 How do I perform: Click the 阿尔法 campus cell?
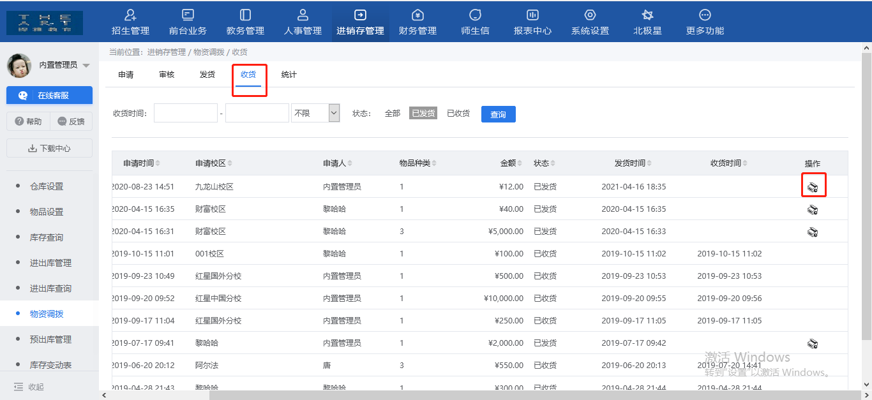207,366
